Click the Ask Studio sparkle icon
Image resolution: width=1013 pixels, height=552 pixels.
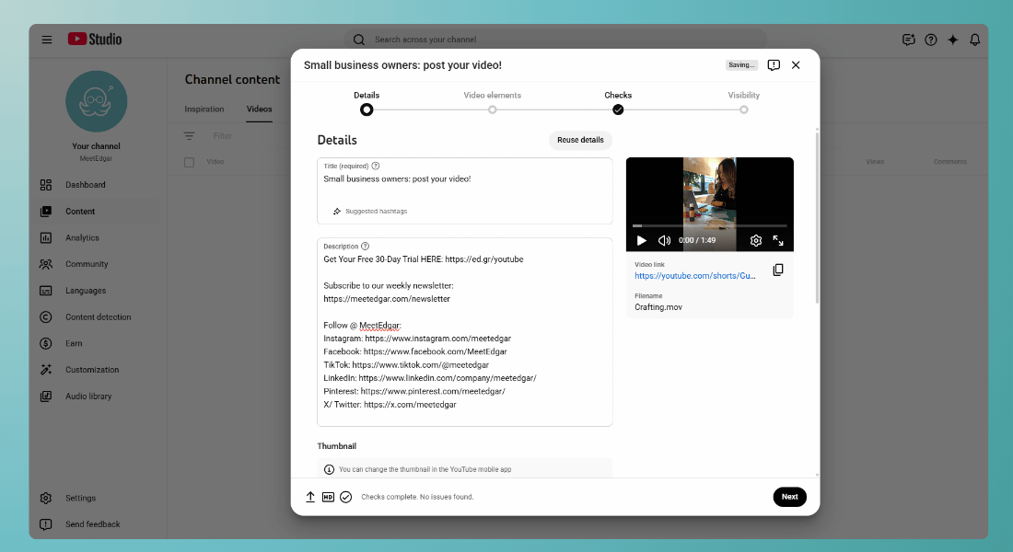[953, 39]
